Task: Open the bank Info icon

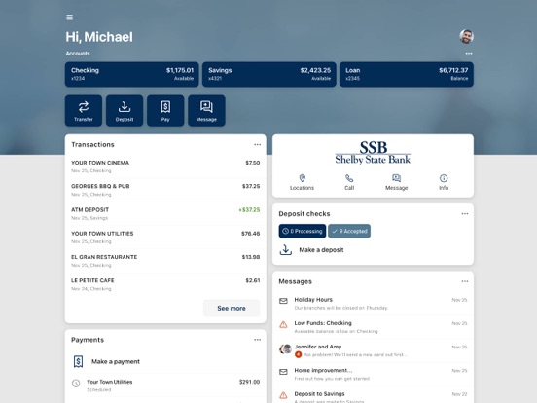Action: tap(444, 178)
